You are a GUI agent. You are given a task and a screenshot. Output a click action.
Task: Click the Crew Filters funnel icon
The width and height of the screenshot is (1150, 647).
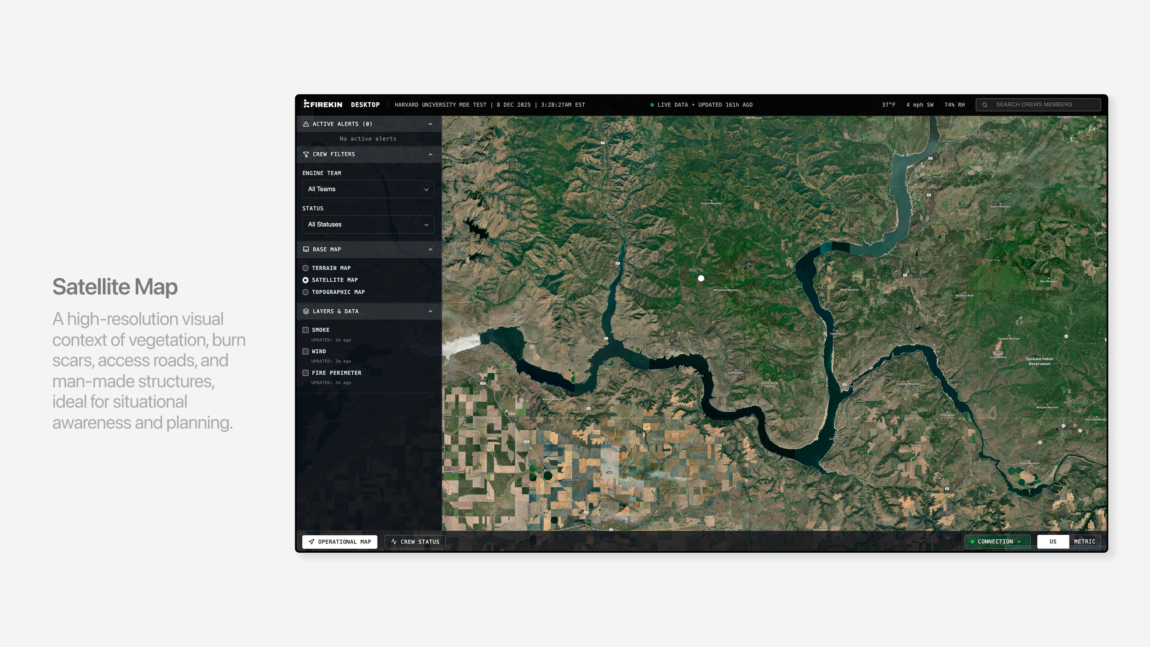point(306,154)
